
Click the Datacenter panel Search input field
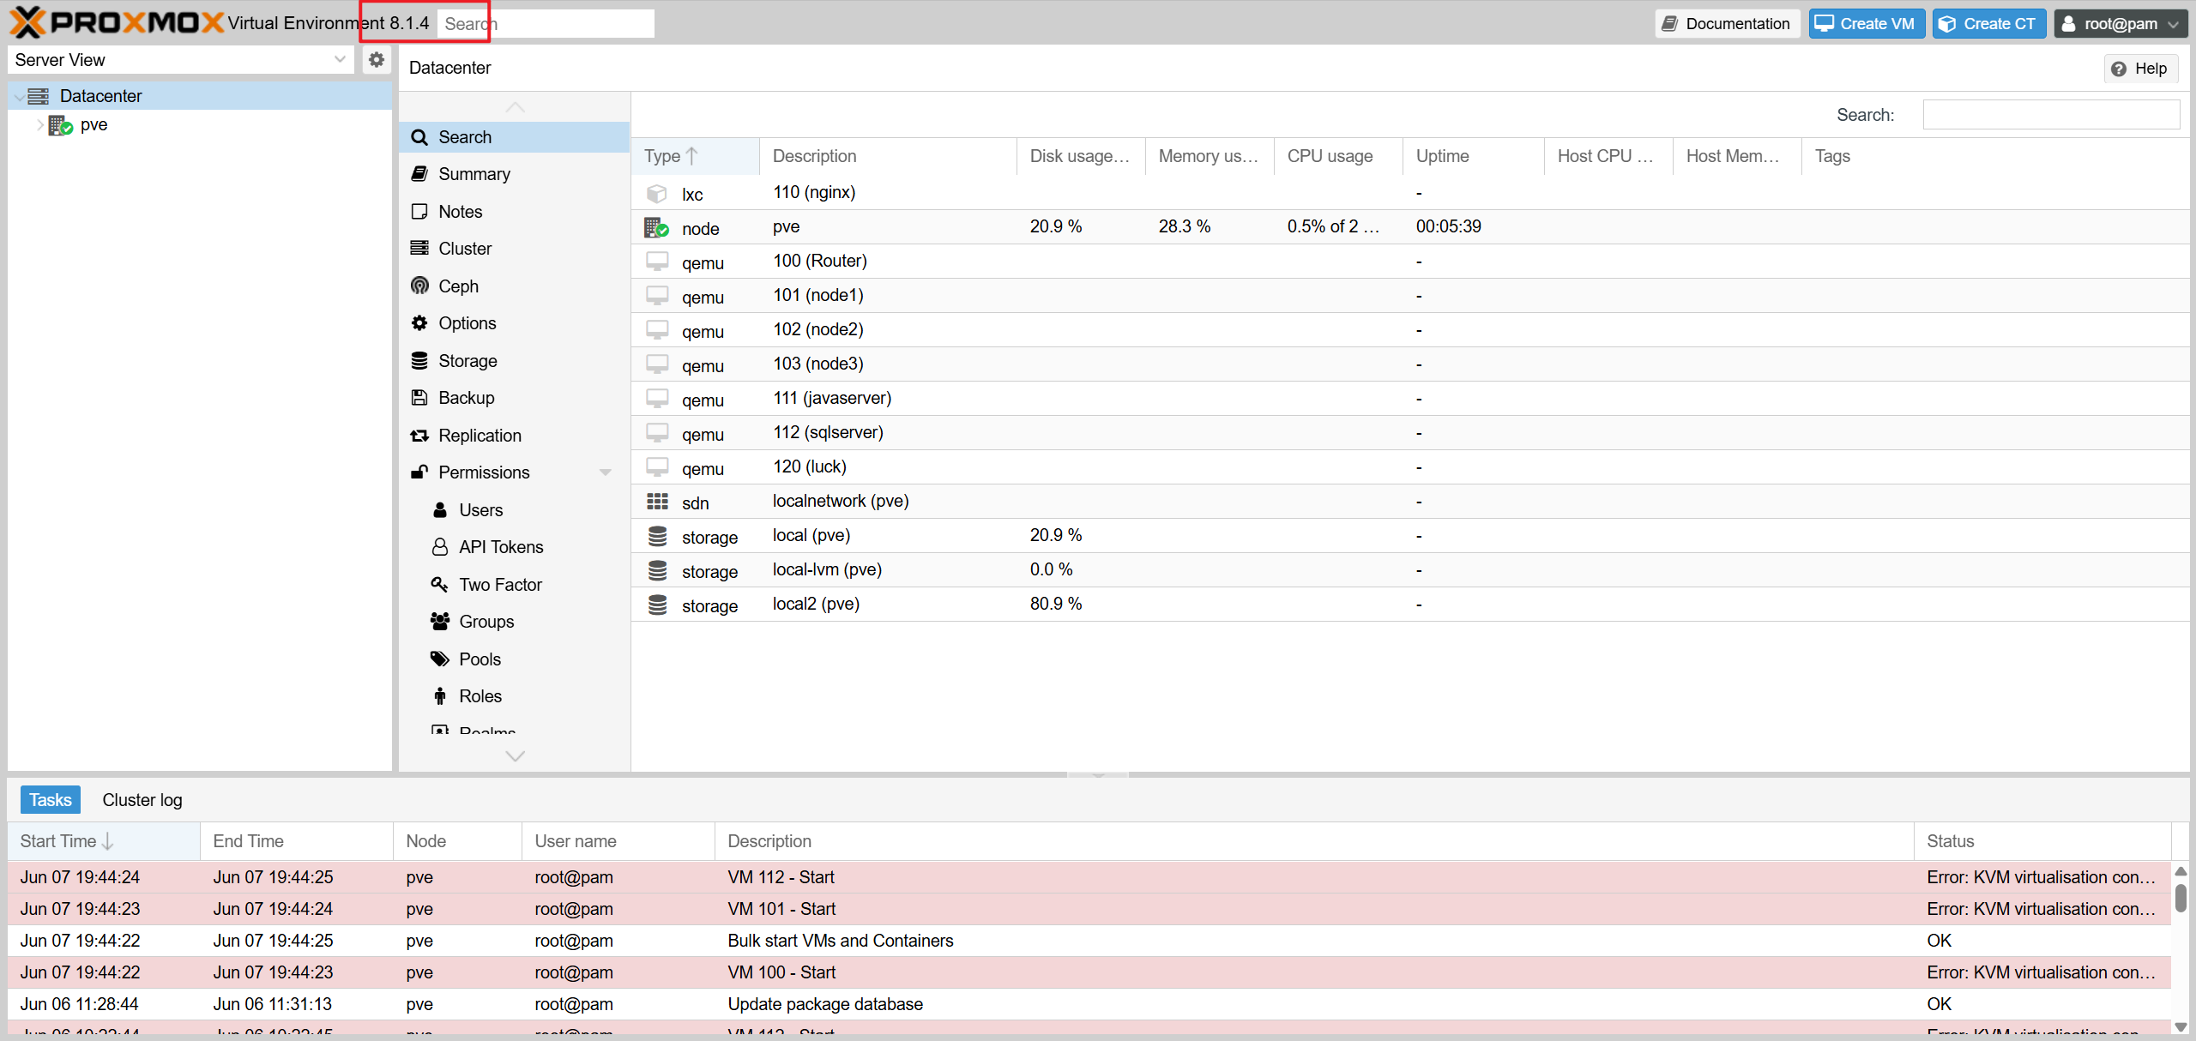click(2050, 115)
